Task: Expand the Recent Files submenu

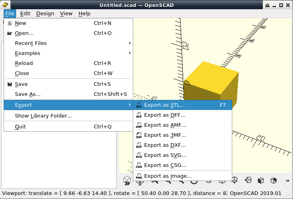Action: pyautogui.click(x=68, y=43)
